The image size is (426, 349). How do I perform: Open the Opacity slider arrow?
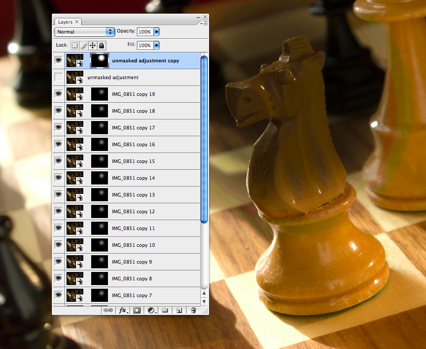tap(157, 31)
